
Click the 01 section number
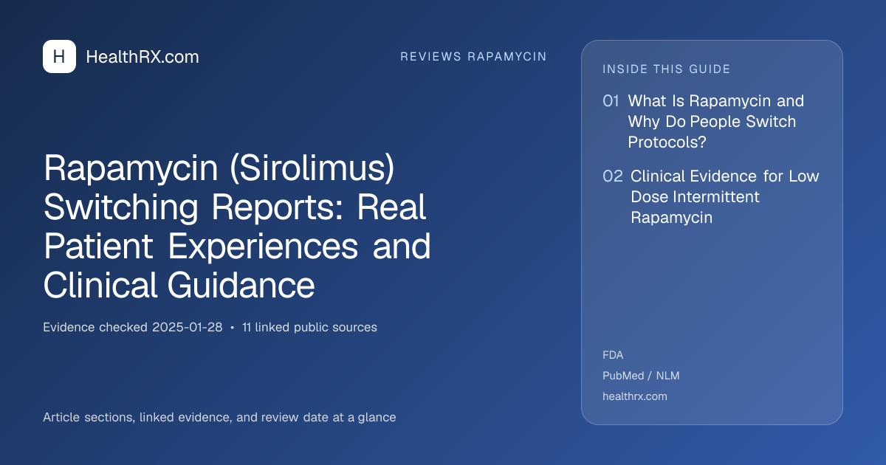[611, 101]
